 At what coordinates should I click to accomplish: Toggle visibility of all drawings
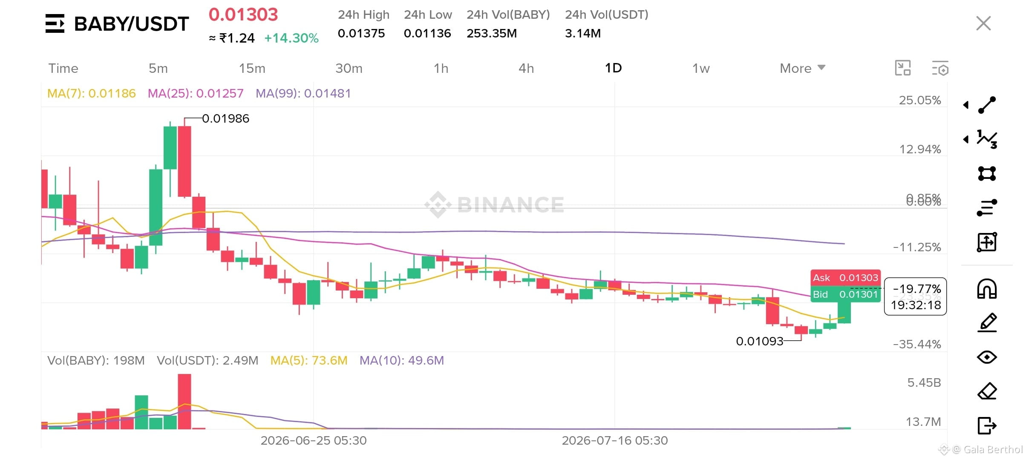(x=987, y=357)
